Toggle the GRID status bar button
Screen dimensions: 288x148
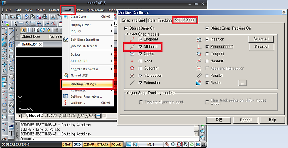(77, 144)
